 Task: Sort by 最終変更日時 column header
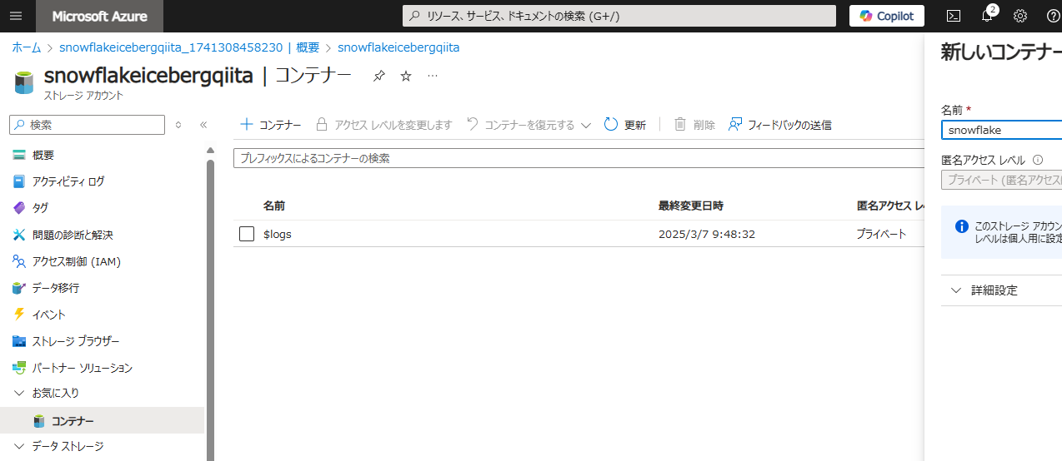[691, 206]
